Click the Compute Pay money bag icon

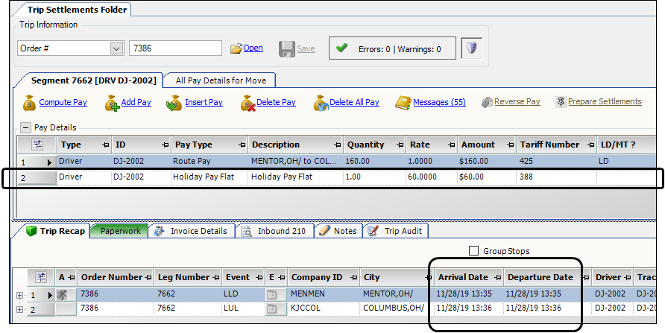(x=29, y=103)
